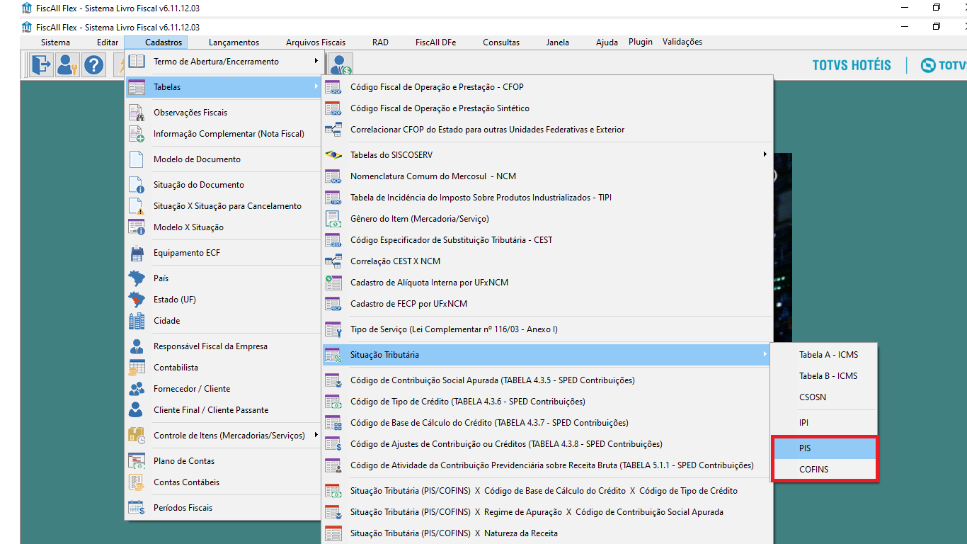Viewport: 967px width, 544px height.
Task: Open Fornecedor / Cliente registration
Action: pyautogui.click(x=223, y=389)
